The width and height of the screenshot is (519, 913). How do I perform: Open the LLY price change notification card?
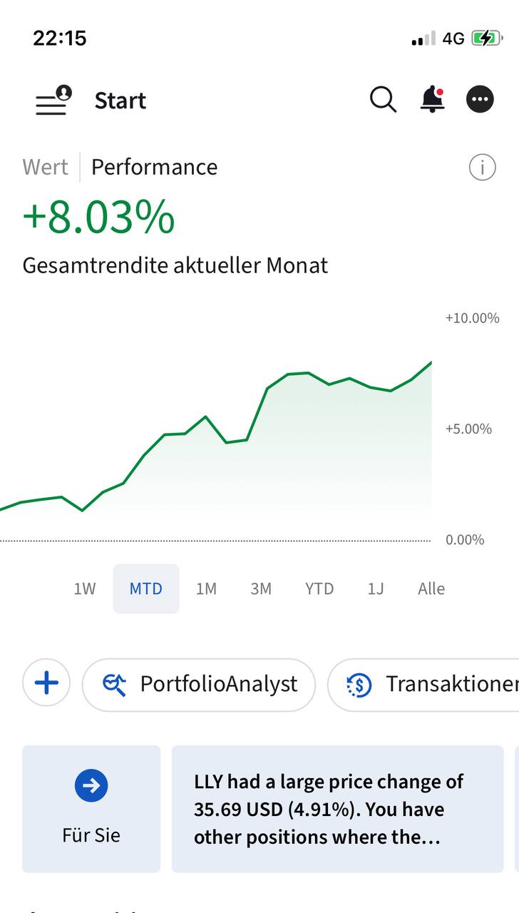(337, 809)
